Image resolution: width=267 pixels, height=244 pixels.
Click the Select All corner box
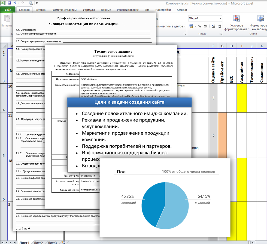coord(4,46)
